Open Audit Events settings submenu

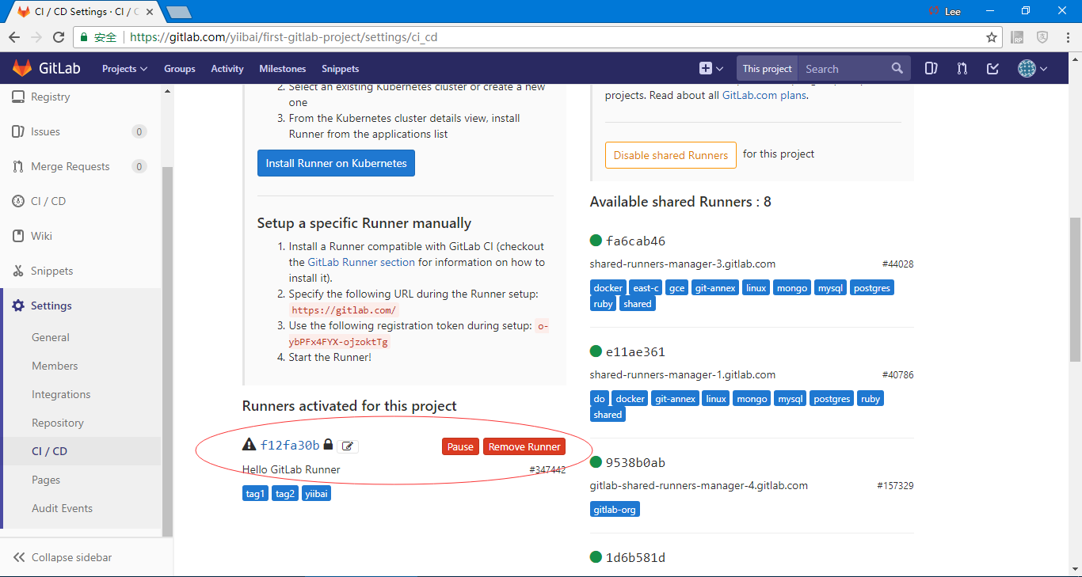click(62, 508)
